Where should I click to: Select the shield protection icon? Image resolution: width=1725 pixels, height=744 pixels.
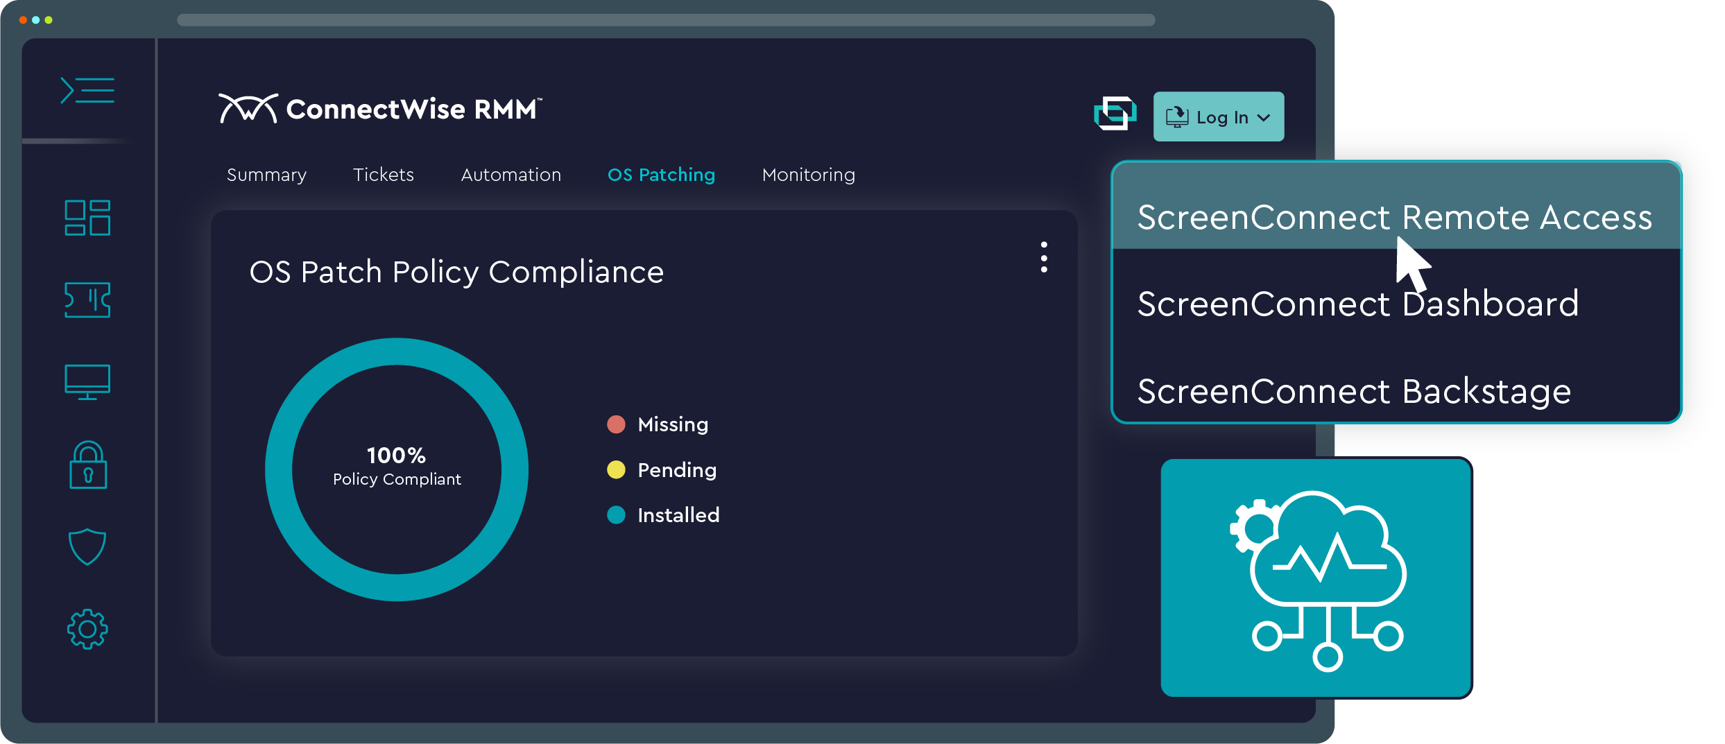(87, 546)
